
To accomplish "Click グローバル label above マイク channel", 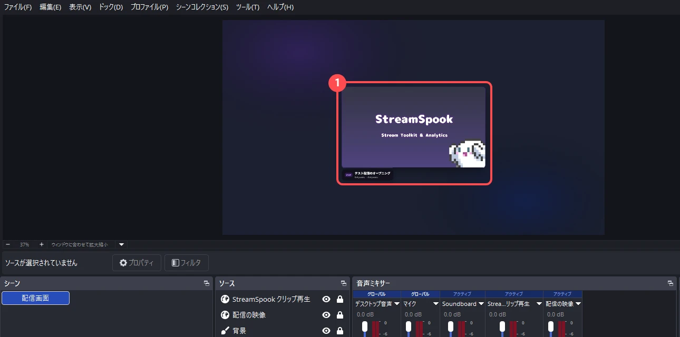I will tap(420, 294).
